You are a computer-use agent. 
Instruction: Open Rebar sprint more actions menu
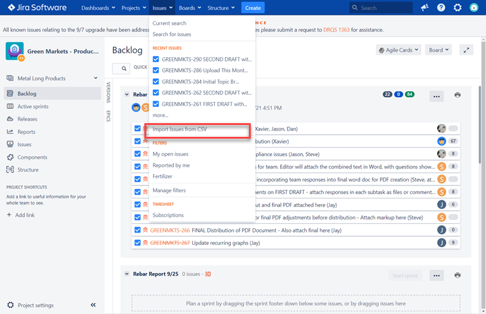(x=436, y=96)
